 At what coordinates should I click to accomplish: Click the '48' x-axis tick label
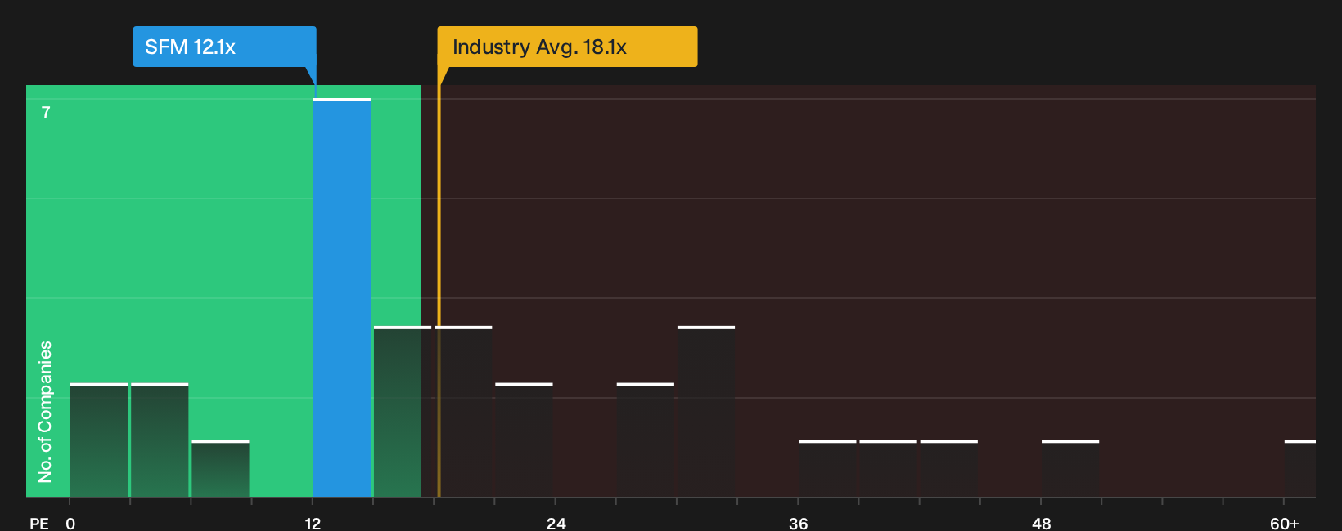[1041, 523]
